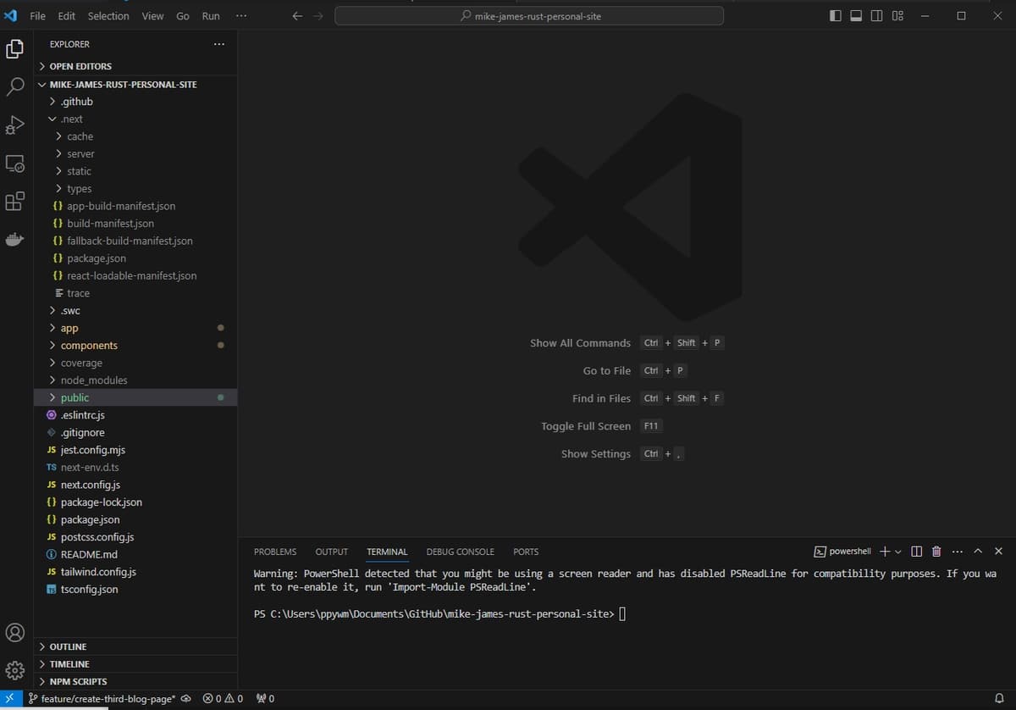Open the Explorer view in activity bar
The image size is (1016, 710).
[x=15, y=50]
